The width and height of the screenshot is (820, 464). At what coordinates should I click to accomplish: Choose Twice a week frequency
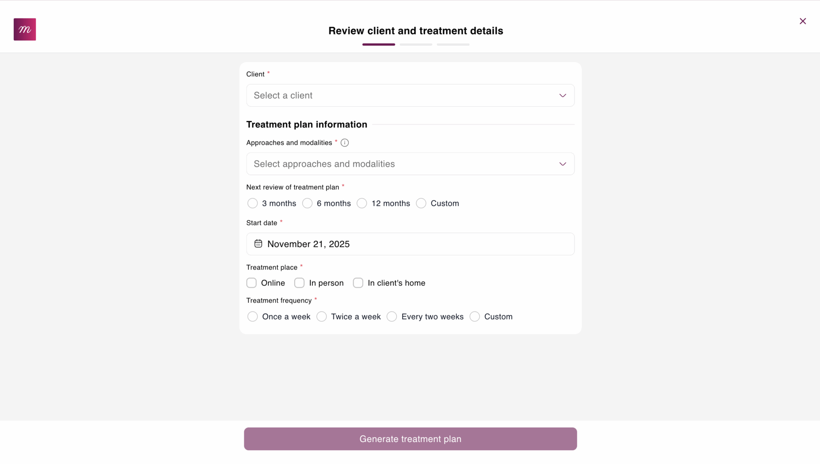pos(322,317)
